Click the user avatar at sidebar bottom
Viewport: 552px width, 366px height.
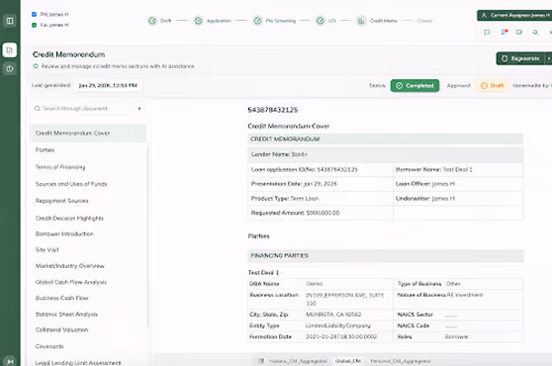coord(10,361)
